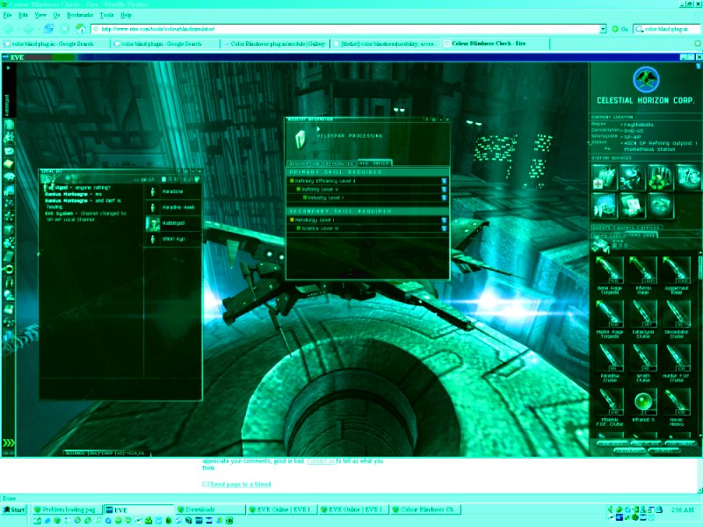Click the URL address bar
Screen dimensions: 703x527
coord(345,29)
